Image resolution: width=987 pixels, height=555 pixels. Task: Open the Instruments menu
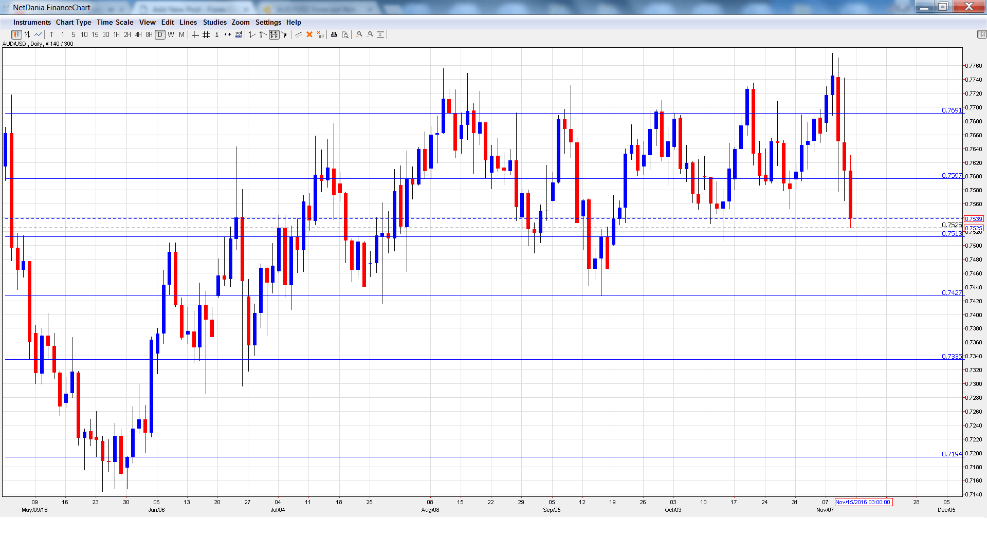[32, 22]
